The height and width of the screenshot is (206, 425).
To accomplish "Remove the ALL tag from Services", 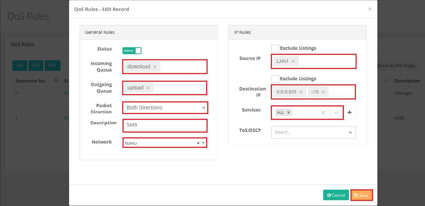I will point(289,113).
